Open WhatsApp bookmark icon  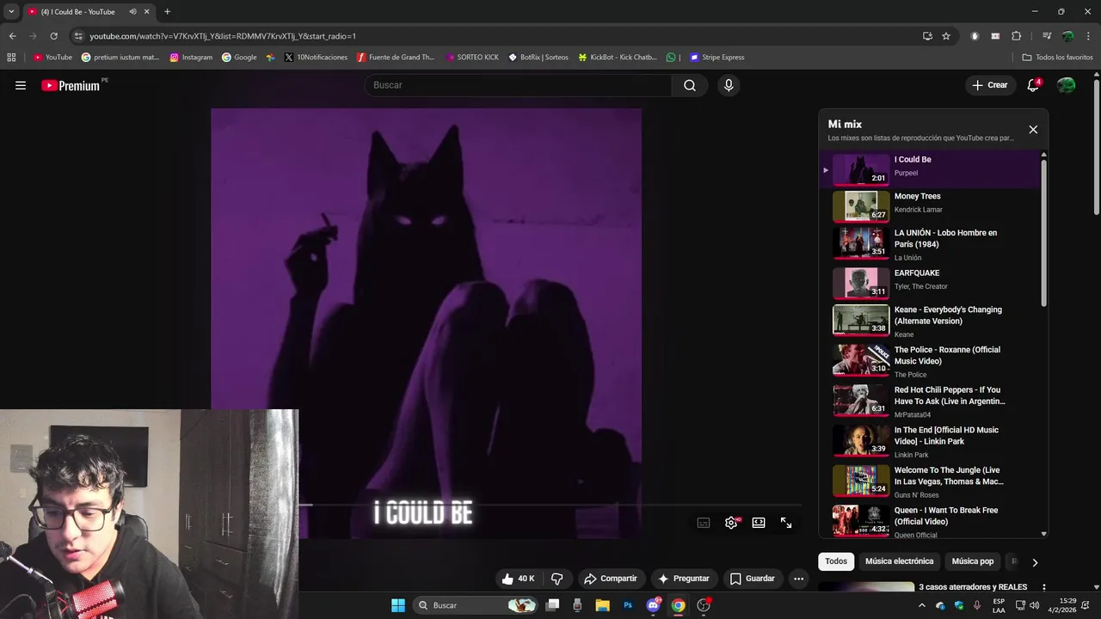coord(671,58)
